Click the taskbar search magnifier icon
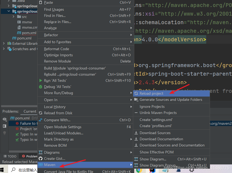The width and height of the screenshot is (232, 173). pos(13,170)
